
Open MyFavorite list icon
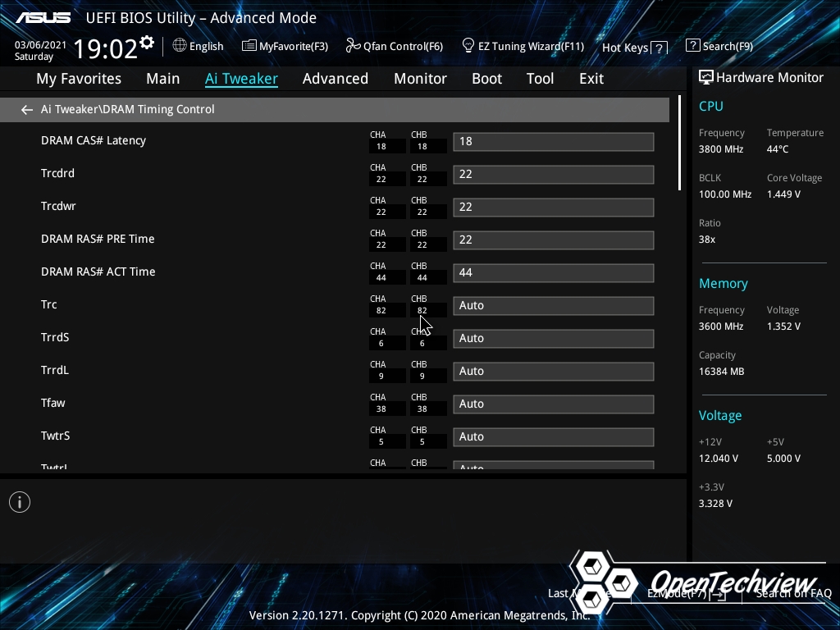click(249, 46)
